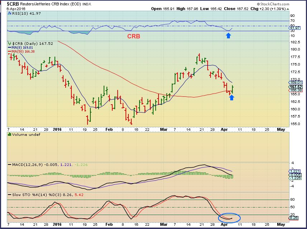This screenshot has height=229, width=307.
Task: Click the 'Open 165.91' value
Action: pos(162,9)
